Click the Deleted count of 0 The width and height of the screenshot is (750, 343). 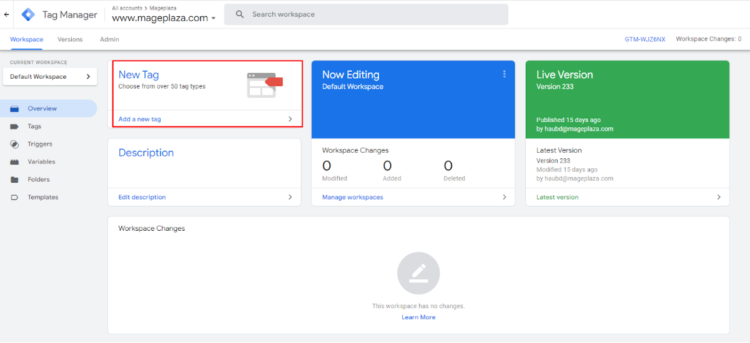tap(448, 166)
